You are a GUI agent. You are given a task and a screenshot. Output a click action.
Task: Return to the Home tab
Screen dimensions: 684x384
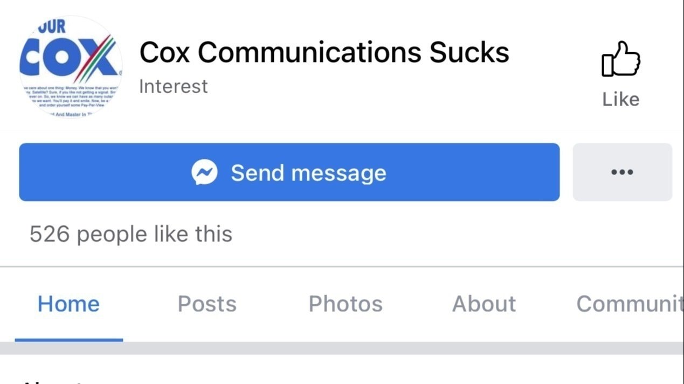68,304
